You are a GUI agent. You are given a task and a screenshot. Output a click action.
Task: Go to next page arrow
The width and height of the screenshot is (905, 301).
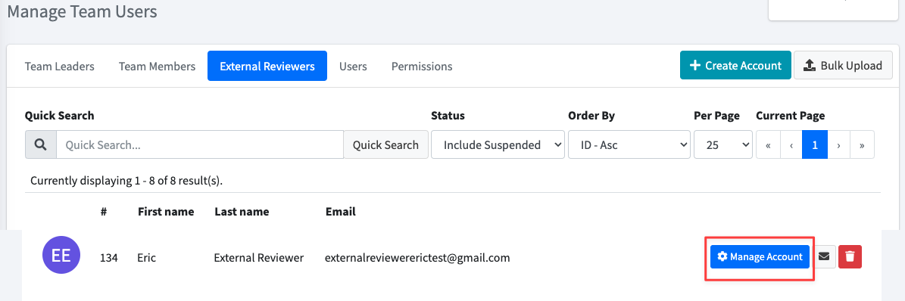point(838,144)
